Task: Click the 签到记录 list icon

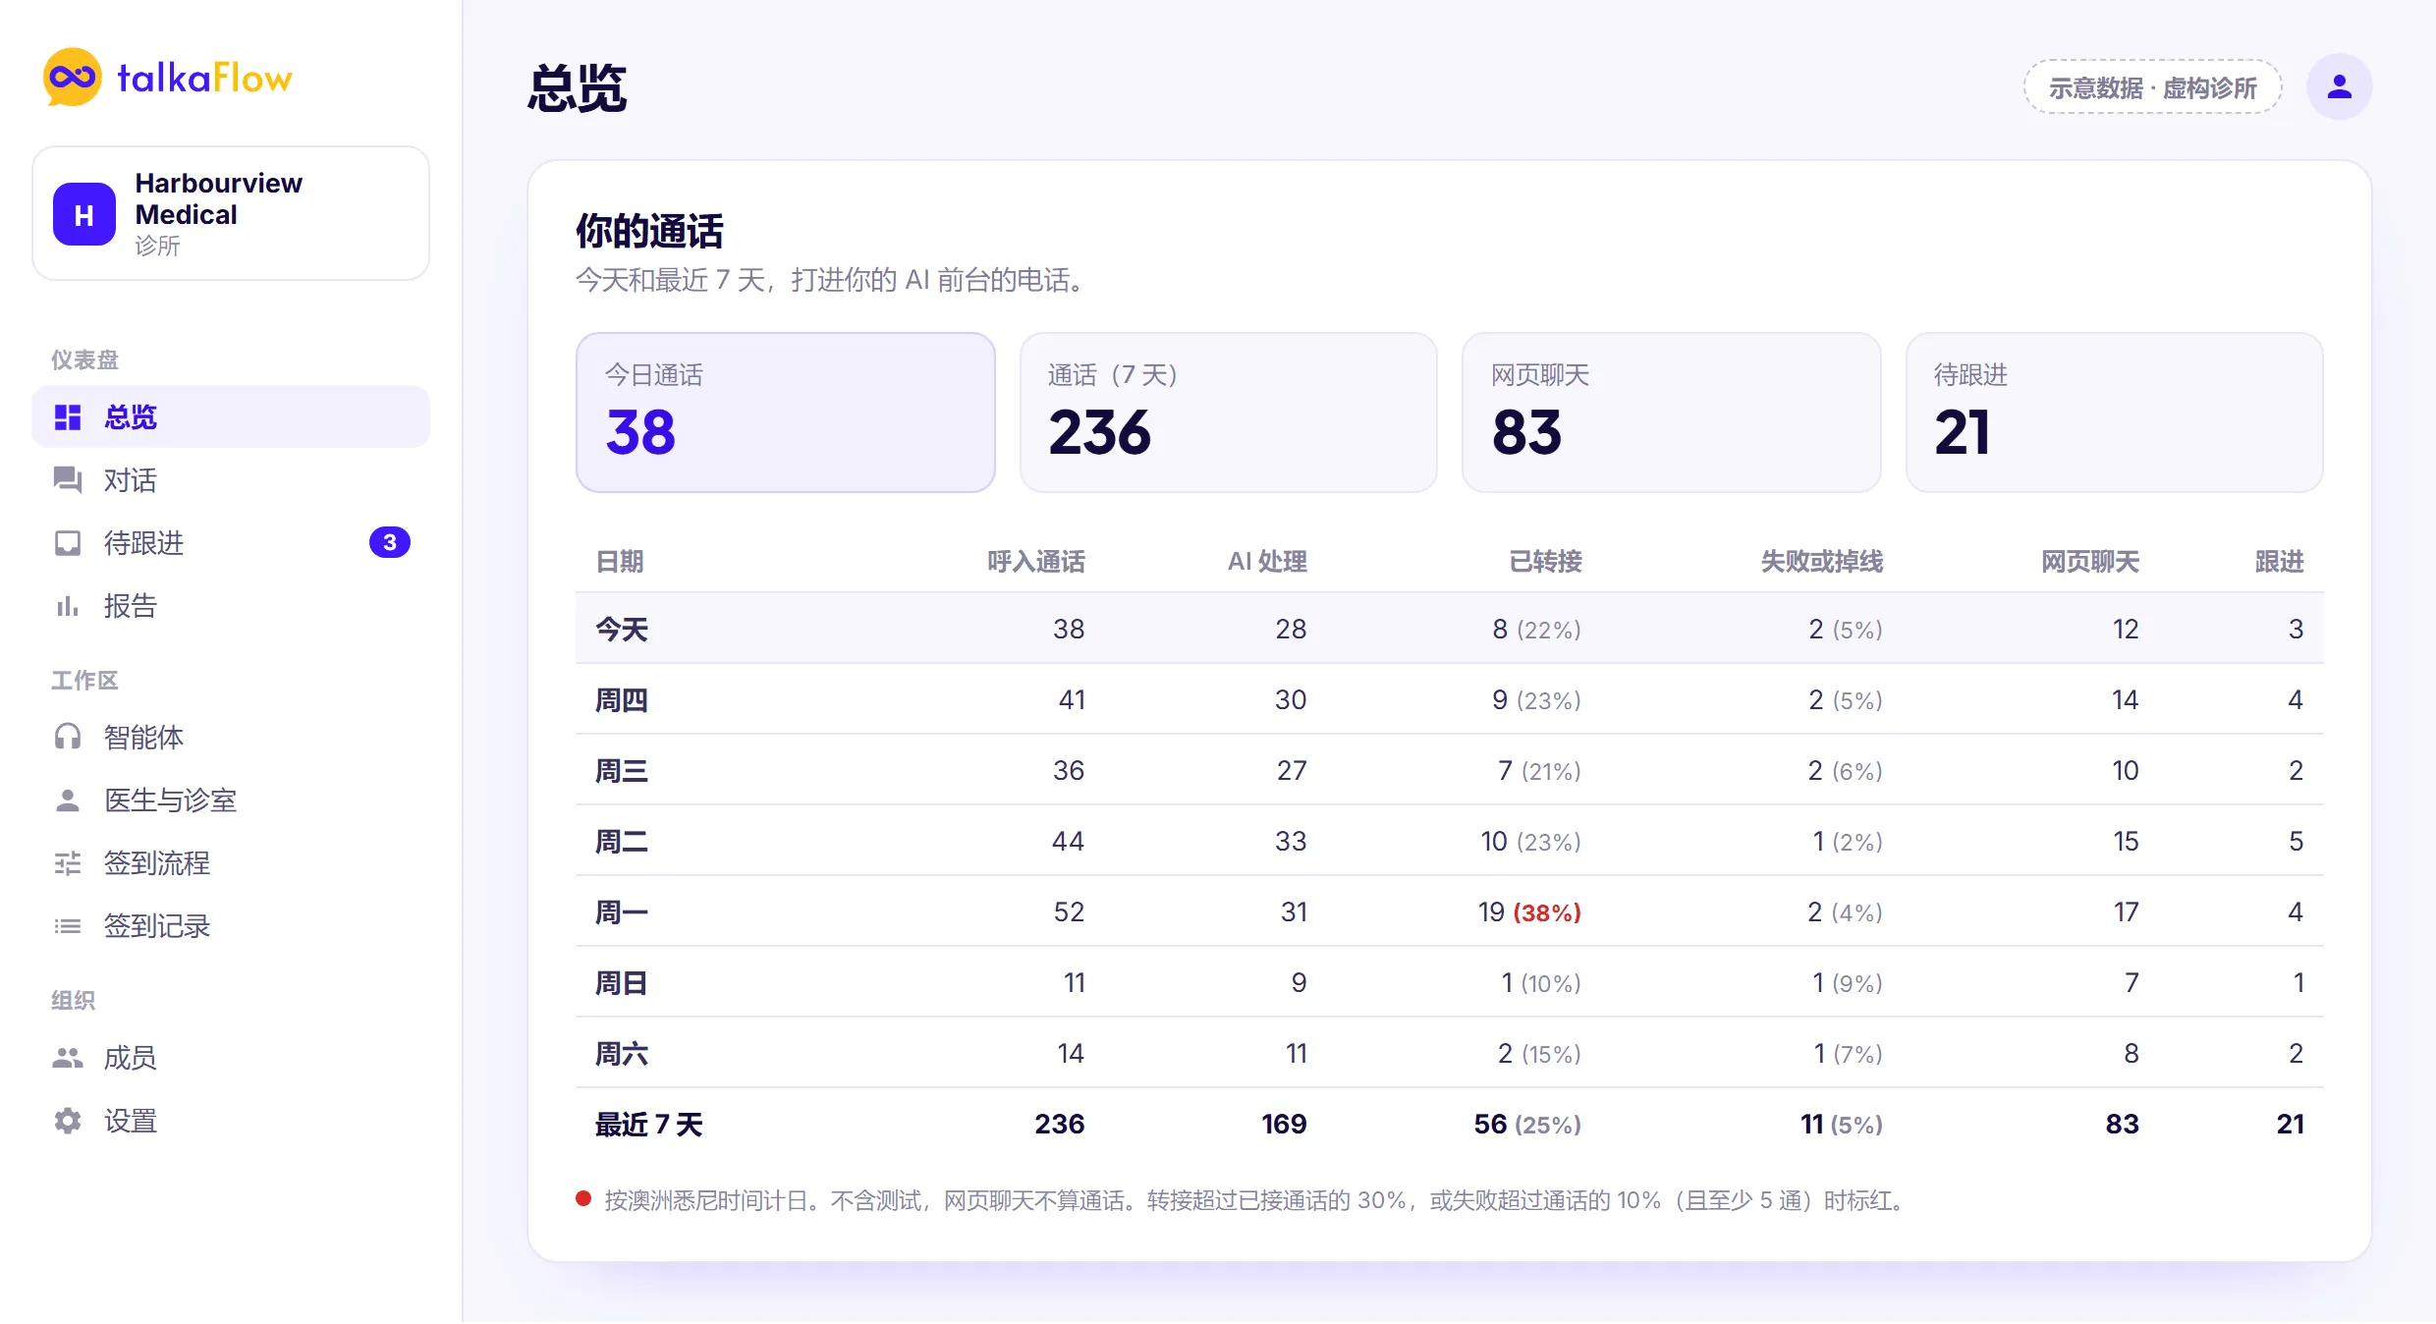Action: coord(68,926)
